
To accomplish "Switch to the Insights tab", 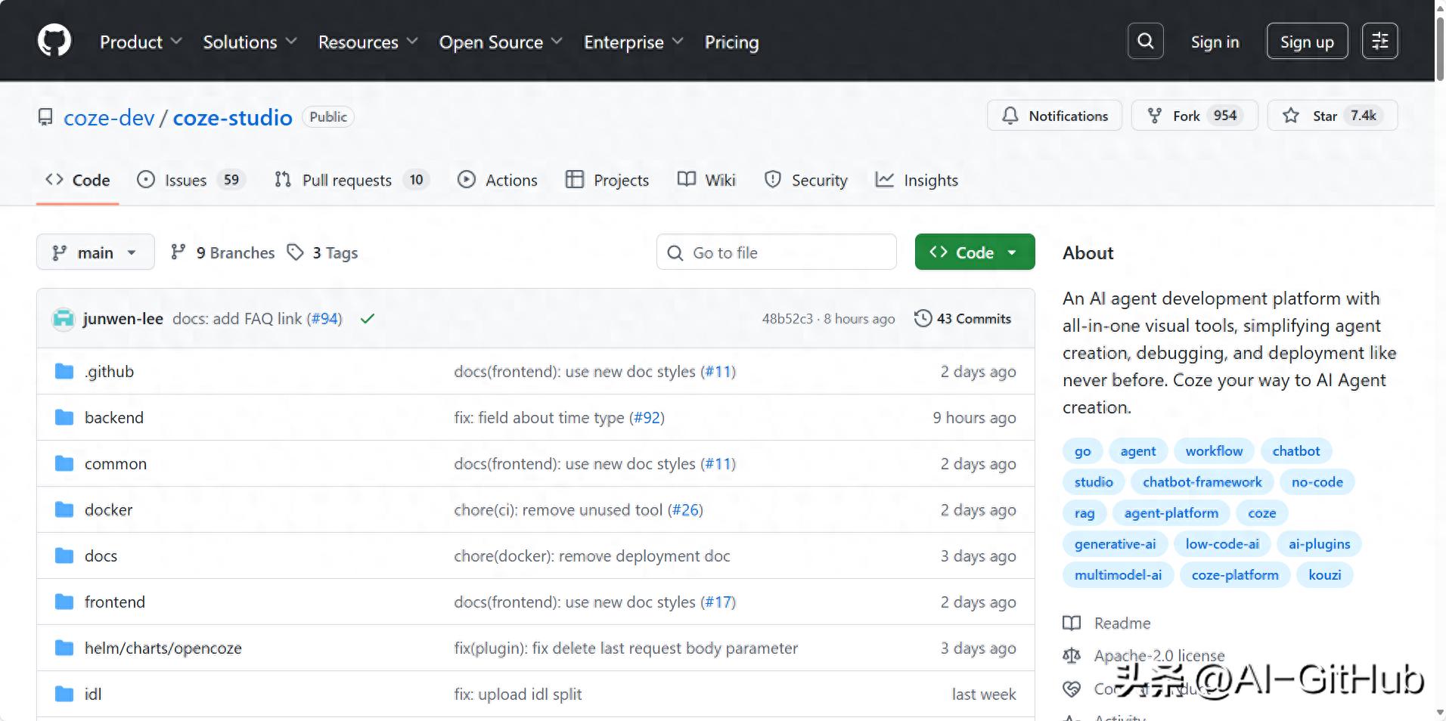I will [917, 180].
